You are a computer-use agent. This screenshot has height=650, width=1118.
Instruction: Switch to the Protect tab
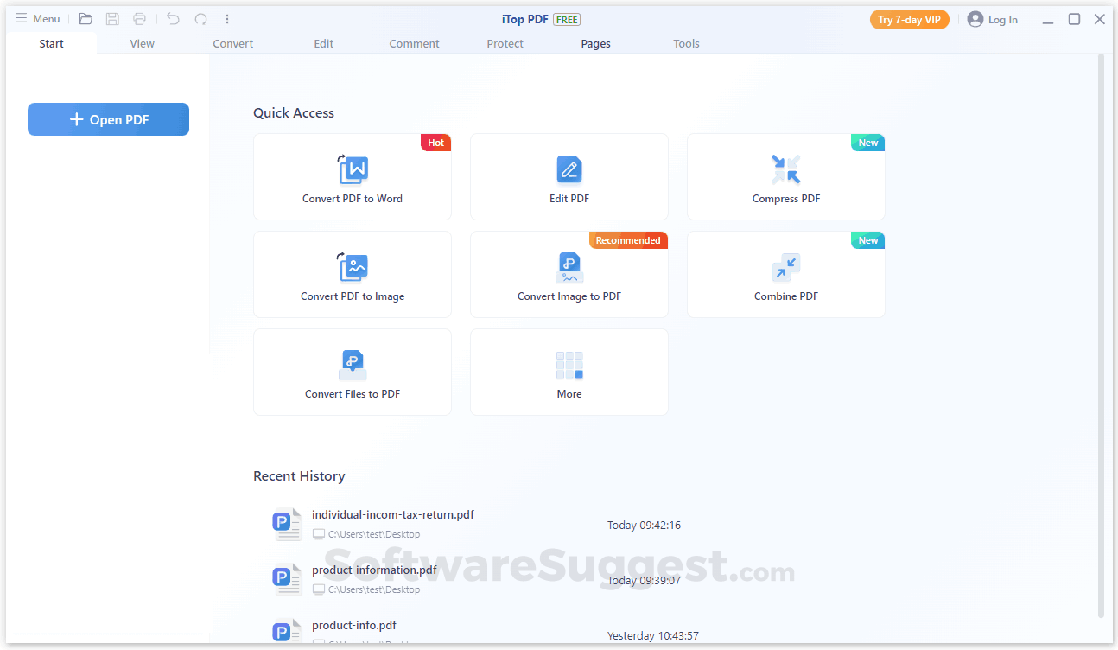pos(505,43)
